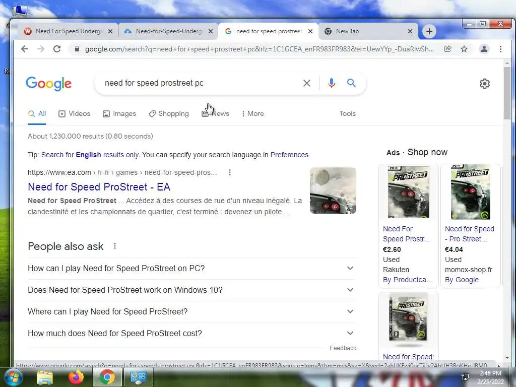Bookmark this page with star icon

(x=464, y=49)
